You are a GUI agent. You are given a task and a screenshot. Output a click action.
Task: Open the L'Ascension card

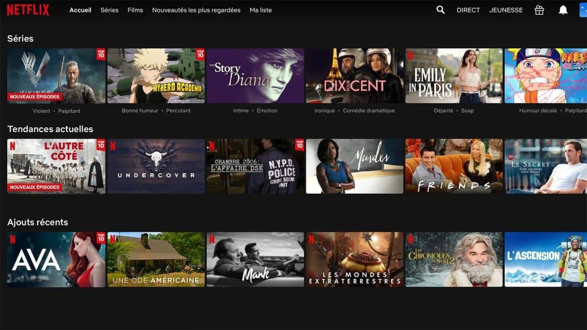click(x=546, y=260)
